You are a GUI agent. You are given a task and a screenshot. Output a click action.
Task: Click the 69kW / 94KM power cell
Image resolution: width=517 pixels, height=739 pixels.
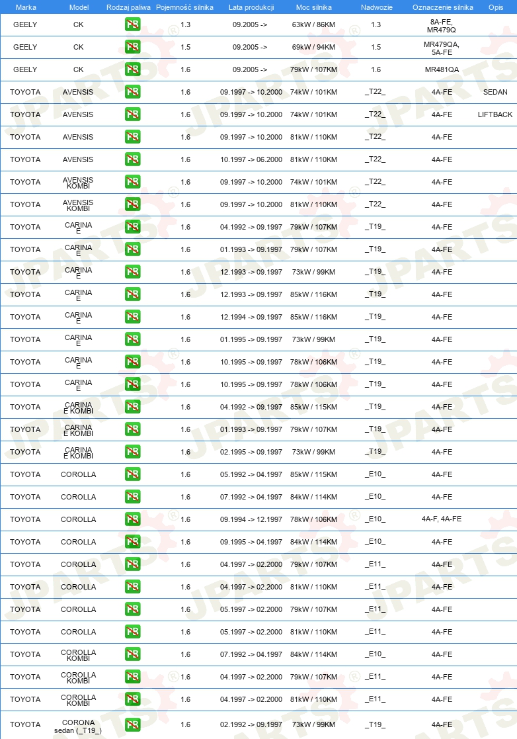[313, 47]
